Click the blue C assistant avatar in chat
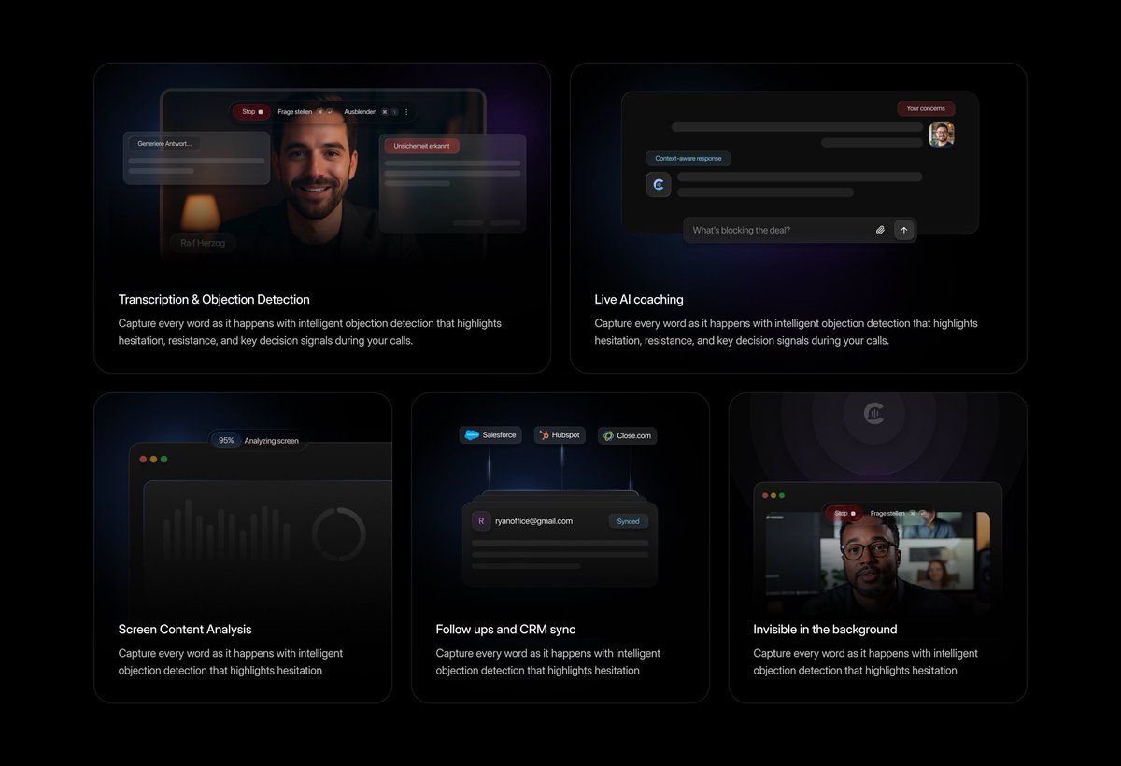The height and width of the screenshot is (766, 1121). click(x=659, y=185)
